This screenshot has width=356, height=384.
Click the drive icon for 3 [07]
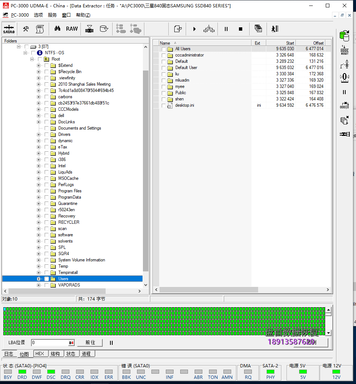coord(33,47)
